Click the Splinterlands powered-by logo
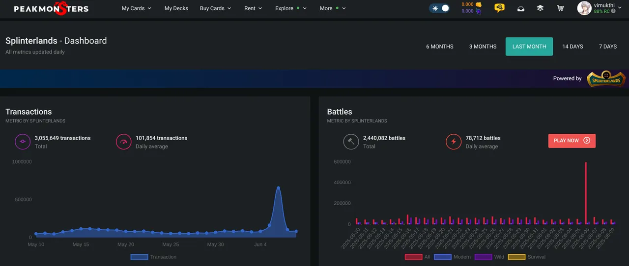629x266 pixels. [x=606, y=78]
